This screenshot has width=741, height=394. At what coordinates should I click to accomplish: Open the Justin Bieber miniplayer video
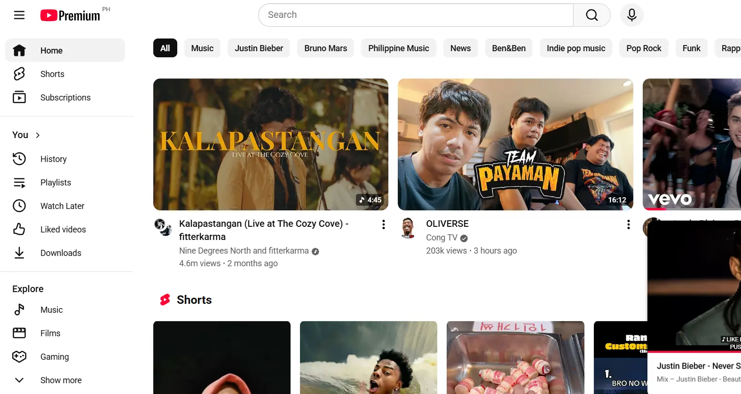[x=694, y=286]
